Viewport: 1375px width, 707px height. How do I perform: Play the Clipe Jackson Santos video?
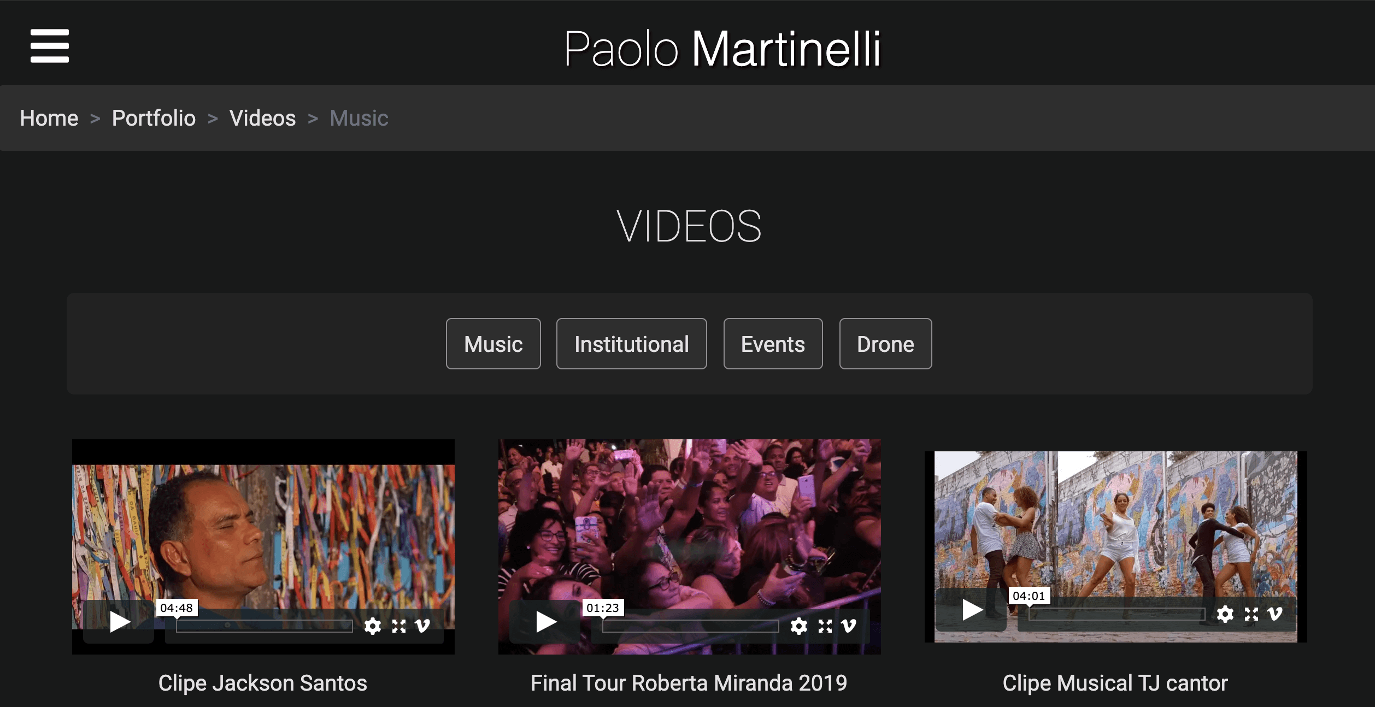[x=120, y=622]
